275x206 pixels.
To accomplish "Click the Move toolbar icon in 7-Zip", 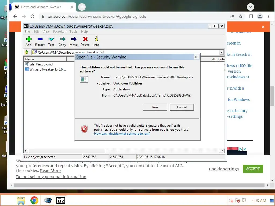I will [74, 41].
